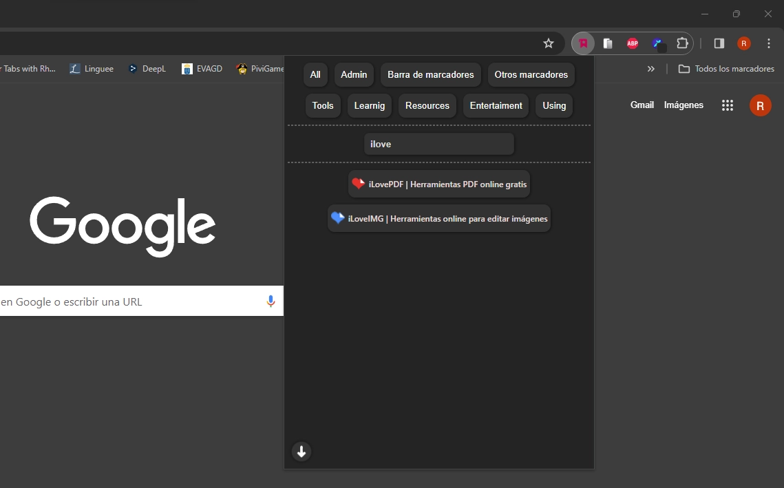
Task: Select the All bookmarks filter
Action: [x=315, y=74]
